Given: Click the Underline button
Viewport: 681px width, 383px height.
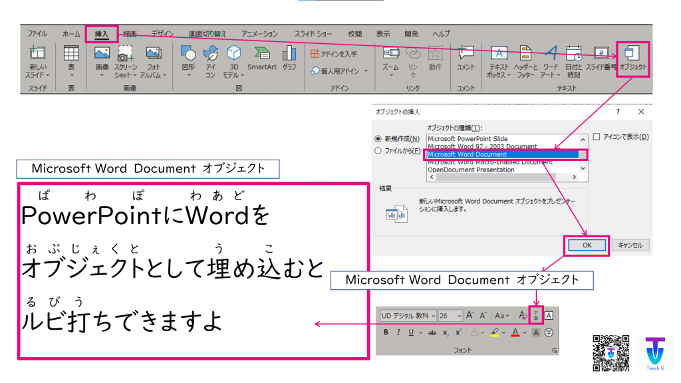Looking at the screenshot, I should (x=411, y=332).
